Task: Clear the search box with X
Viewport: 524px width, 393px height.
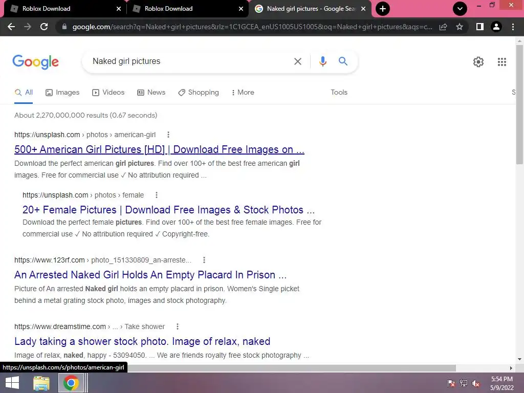Action: pos(297,61)
